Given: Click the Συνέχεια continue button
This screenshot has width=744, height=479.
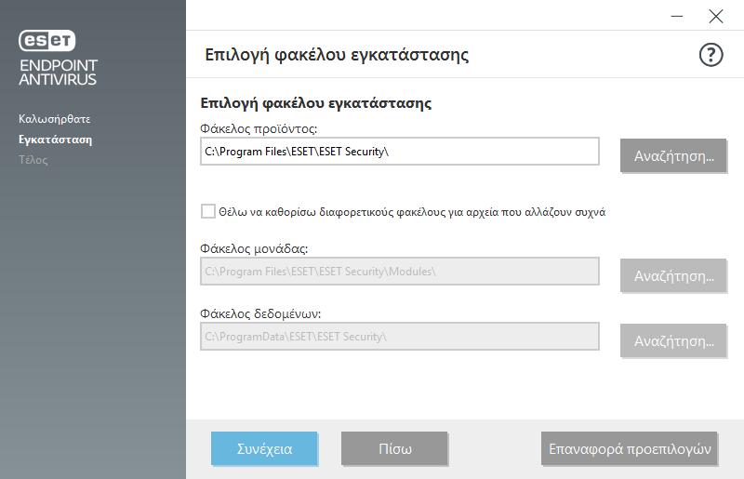Looking at the screenshot, I should 264,448.
